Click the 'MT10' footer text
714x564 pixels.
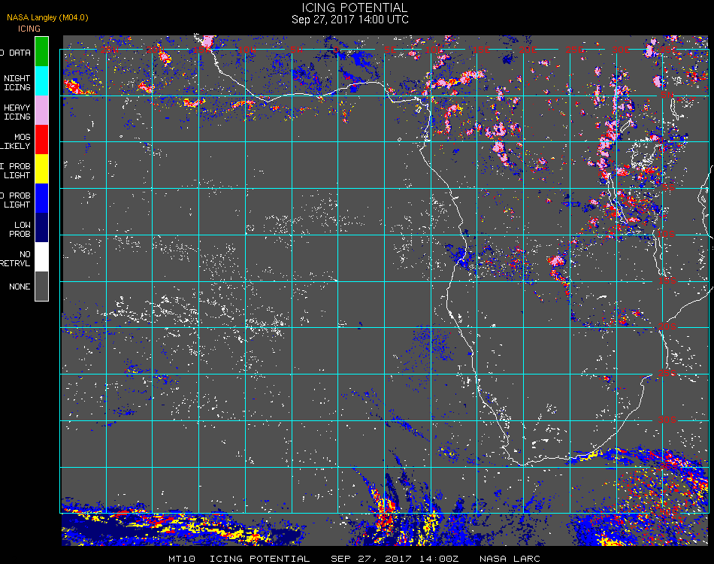pyautogui.click(x=182, y=559)
